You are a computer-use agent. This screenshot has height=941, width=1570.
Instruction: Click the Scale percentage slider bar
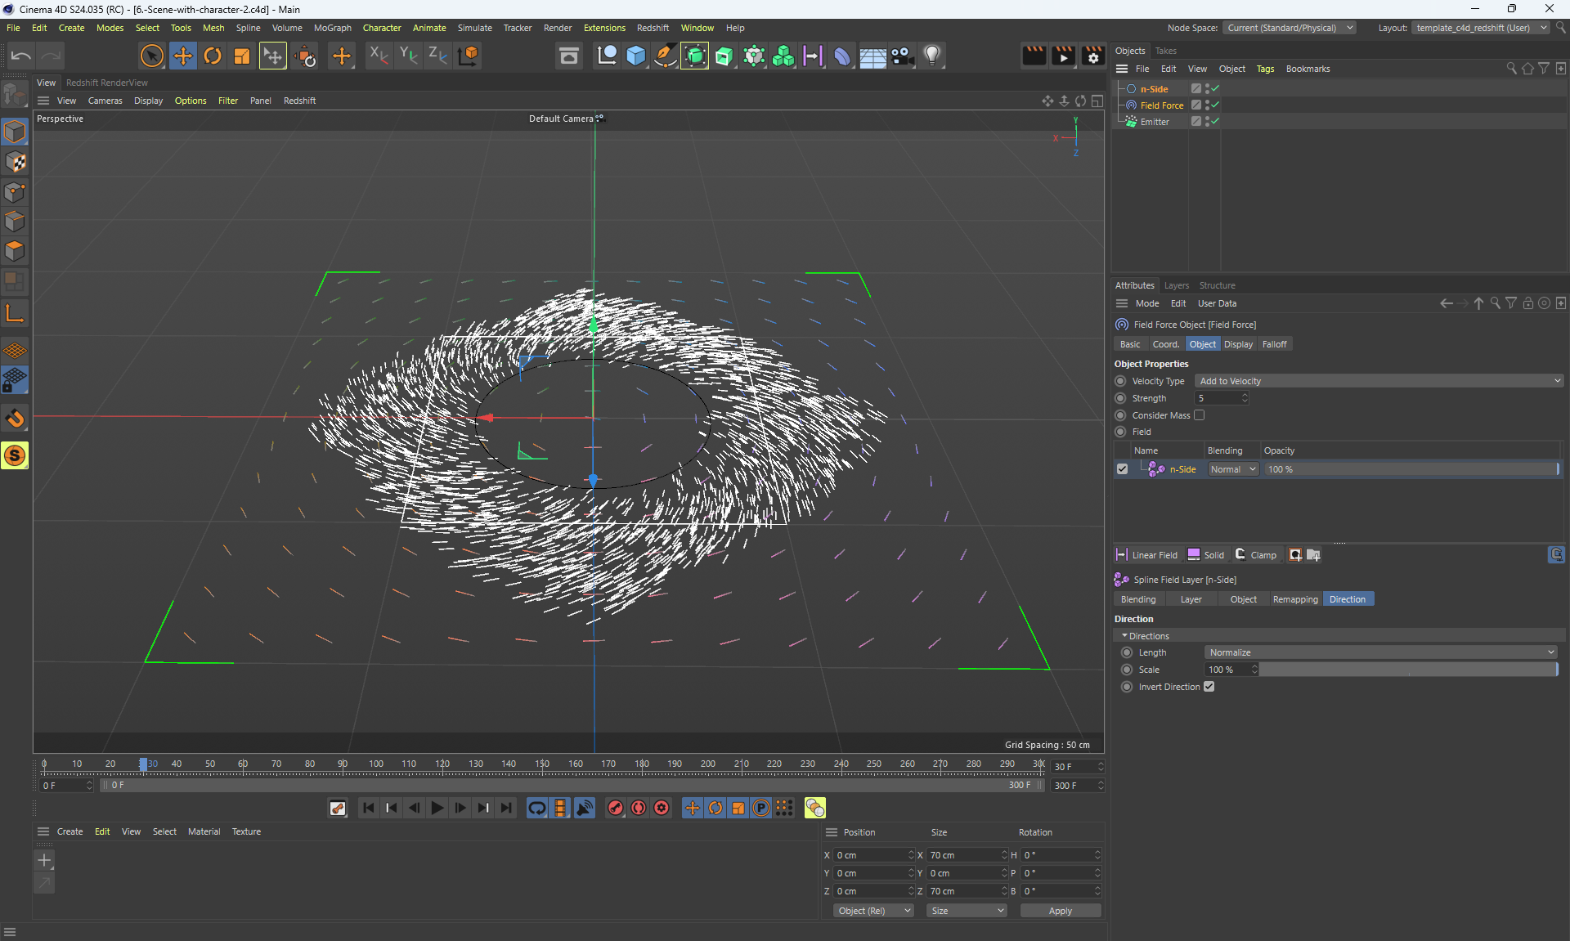(1406, 670)
